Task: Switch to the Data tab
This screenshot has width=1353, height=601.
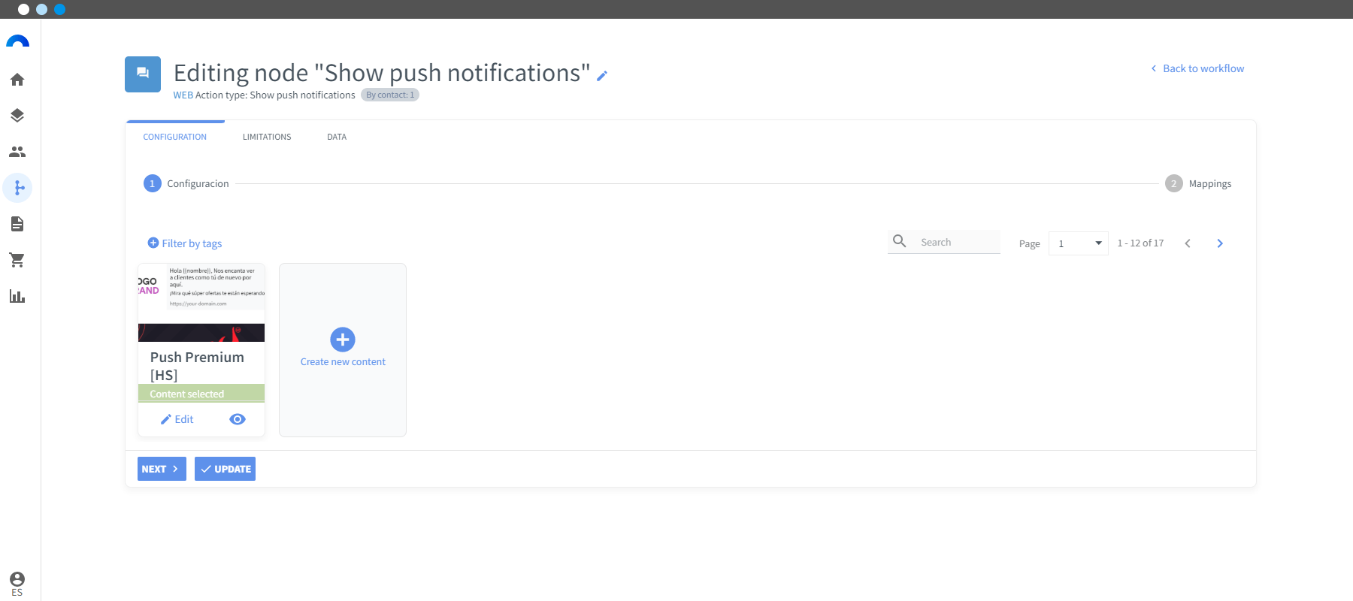Action: pos(337,137)
